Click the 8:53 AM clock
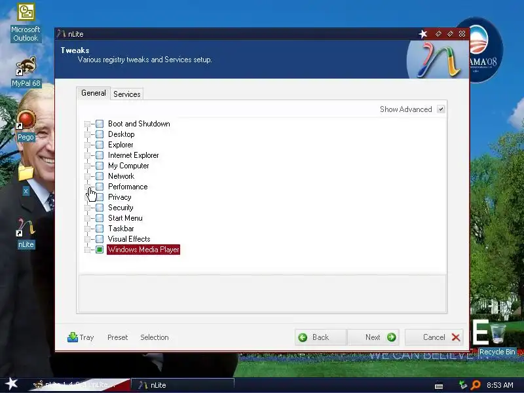The image size is (524, 393). (x=500, y=385)
